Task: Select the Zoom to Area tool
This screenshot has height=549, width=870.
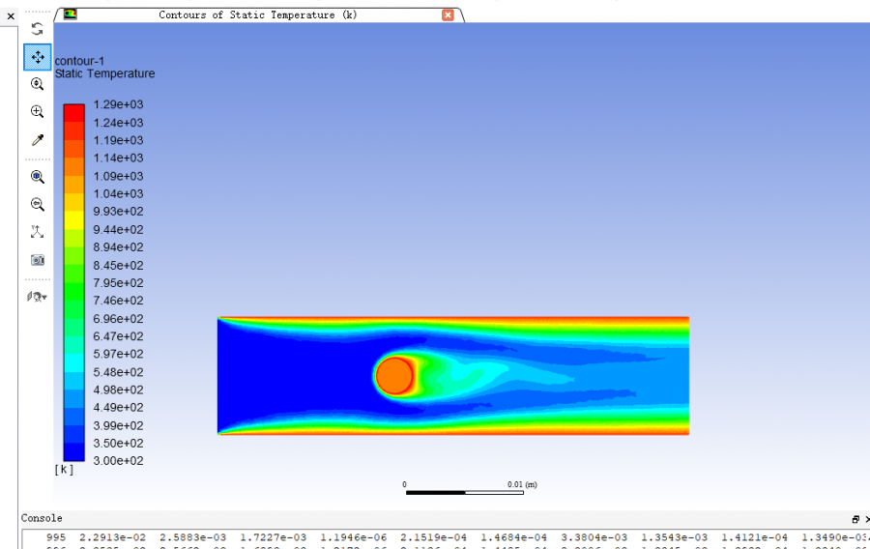Action: click(x=37, y=111)
